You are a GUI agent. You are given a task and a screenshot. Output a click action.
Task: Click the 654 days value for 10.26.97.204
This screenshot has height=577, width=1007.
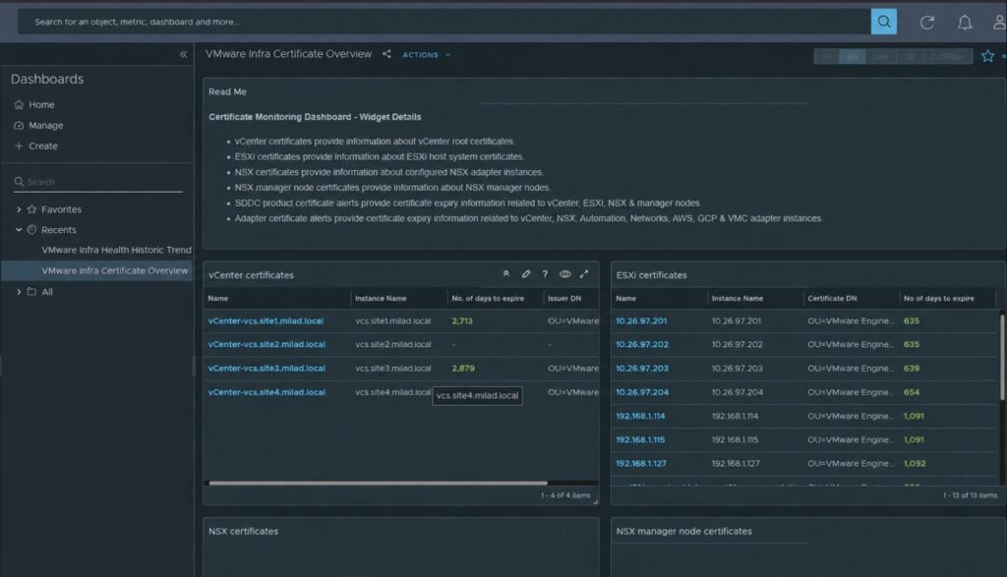pos(912,392)
